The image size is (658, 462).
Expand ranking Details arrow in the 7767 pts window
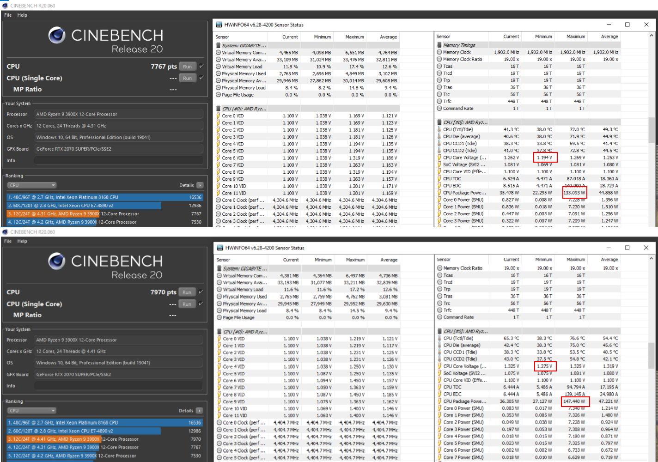point(200,185)
